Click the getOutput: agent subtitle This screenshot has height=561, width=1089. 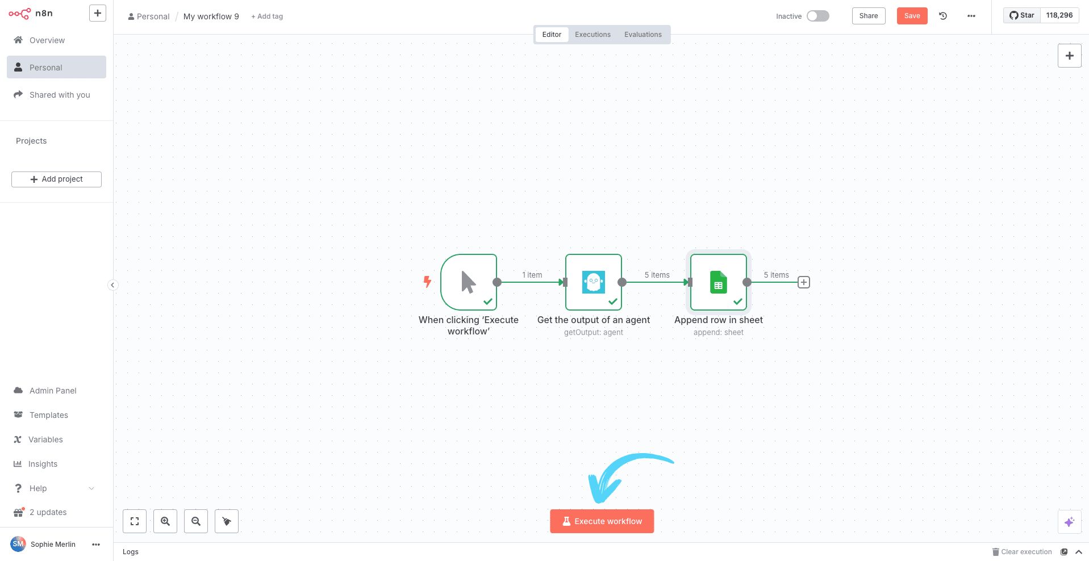[594, 332]
